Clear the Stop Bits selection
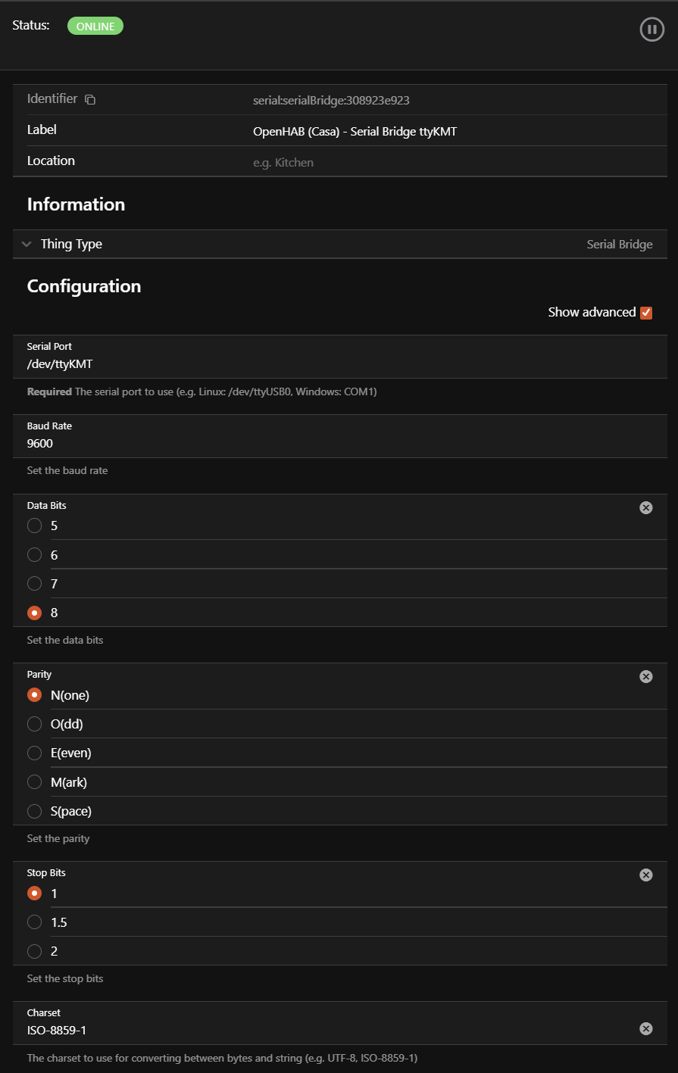Image resolution: width=678 pixels, height=1073 pixels. click(645, 875)
